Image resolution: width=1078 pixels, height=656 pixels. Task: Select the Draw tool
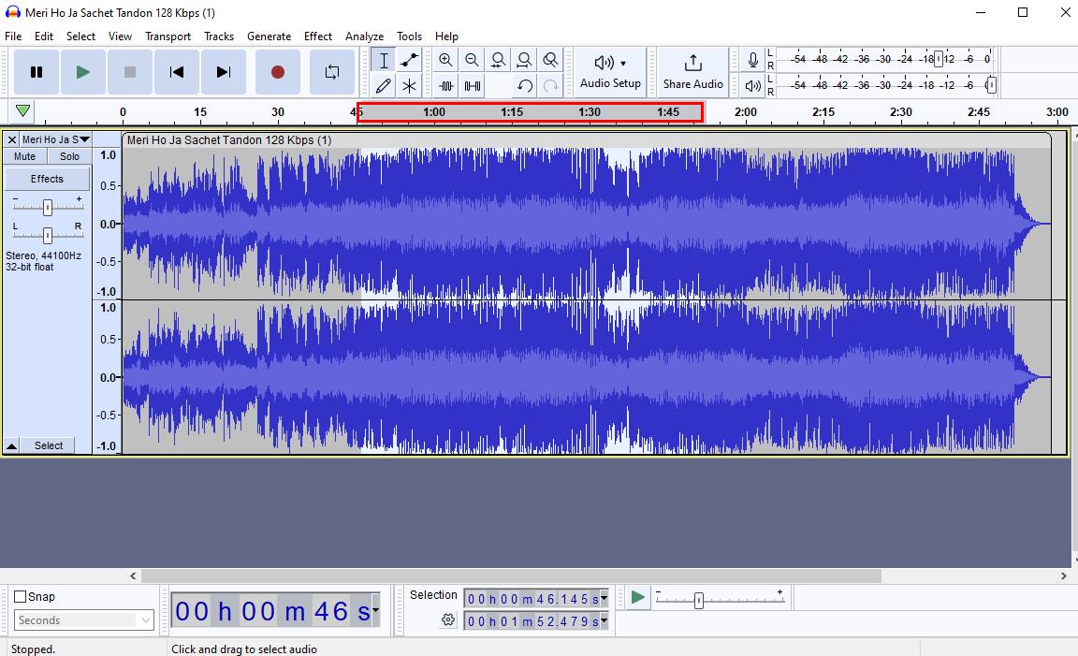pos(383,85)
